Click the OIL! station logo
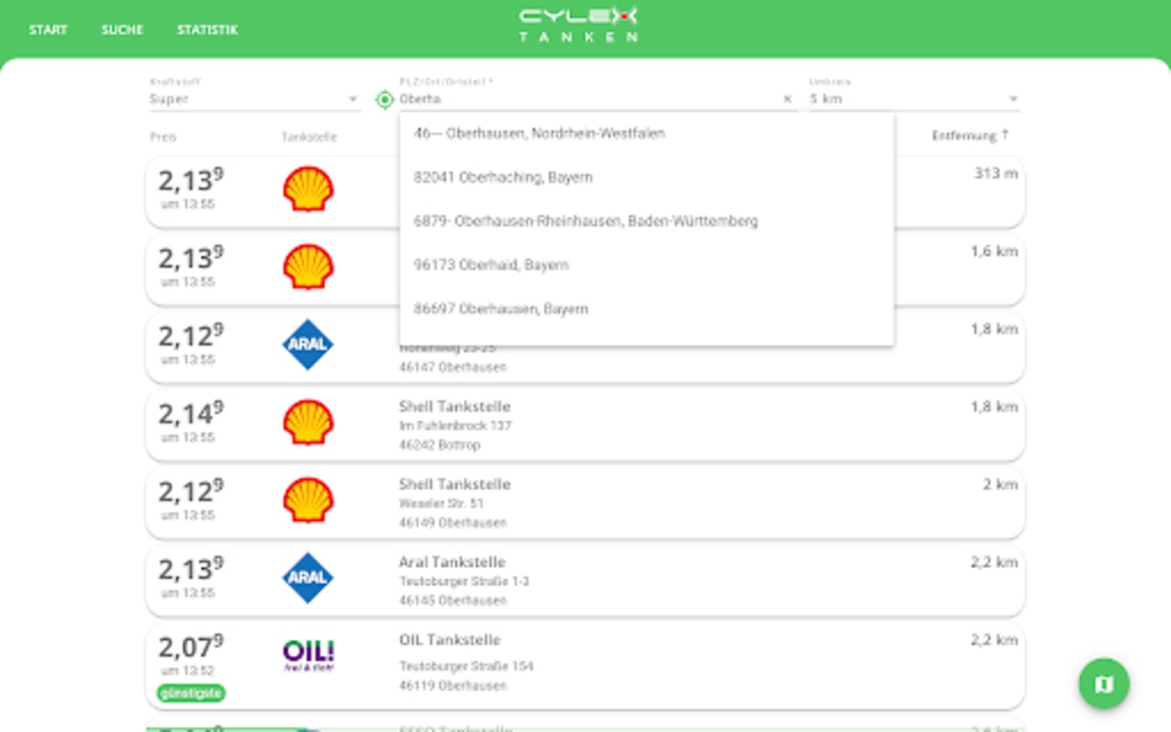 pyautogui.click(x=307, y=655)
